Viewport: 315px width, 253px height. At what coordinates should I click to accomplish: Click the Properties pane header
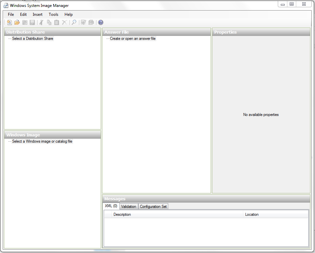[x=261, y=32]
